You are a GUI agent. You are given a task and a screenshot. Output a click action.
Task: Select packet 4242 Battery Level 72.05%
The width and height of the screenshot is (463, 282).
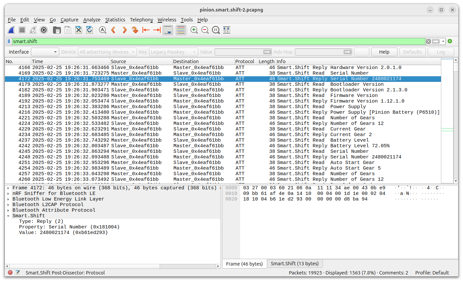(x=223, y=146)
